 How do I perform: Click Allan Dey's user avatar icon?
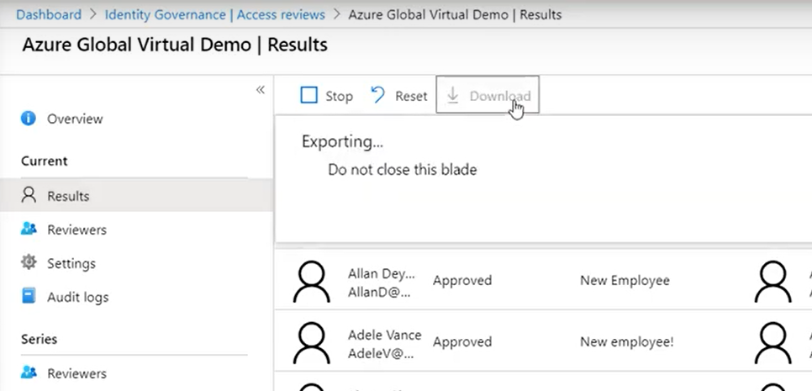point(311,281)
